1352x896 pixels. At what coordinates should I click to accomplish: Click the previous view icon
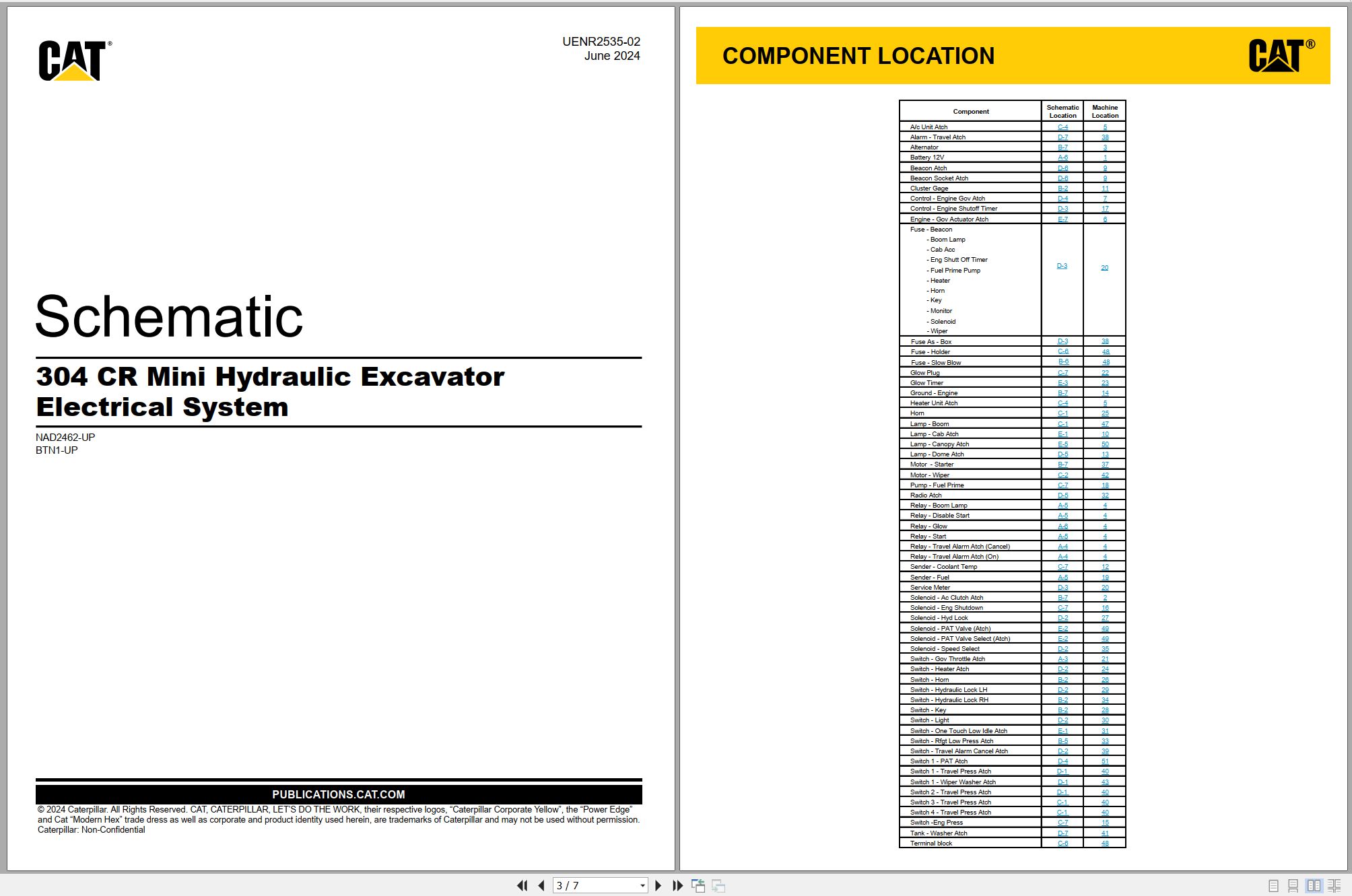tap(698, 886)
